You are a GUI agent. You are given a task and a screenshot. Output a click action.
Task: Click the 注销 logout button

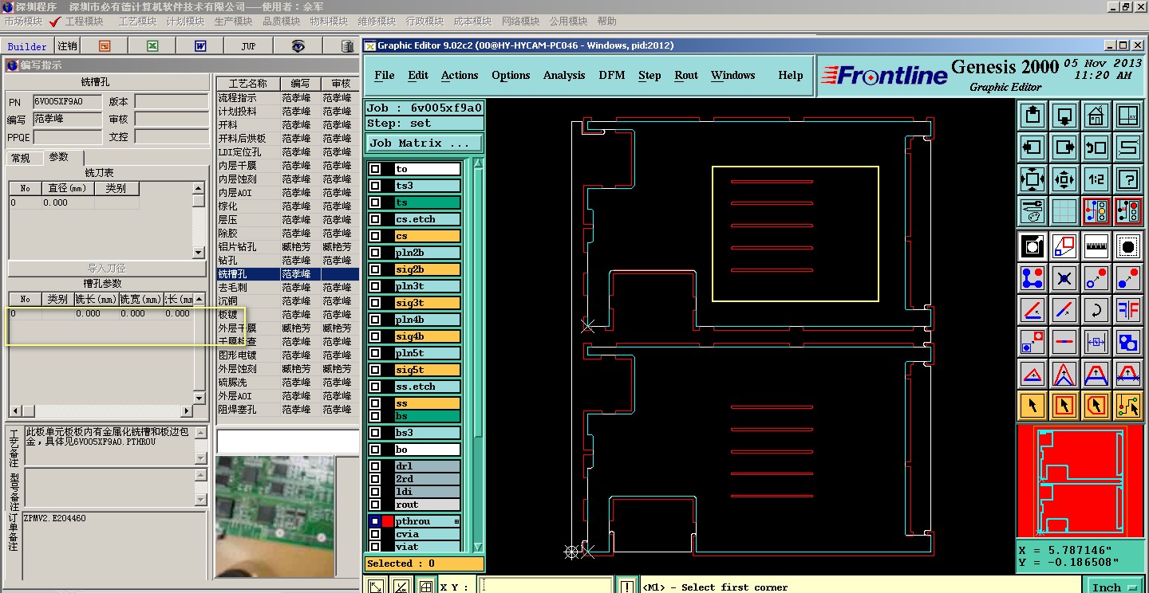coord(67,46)
